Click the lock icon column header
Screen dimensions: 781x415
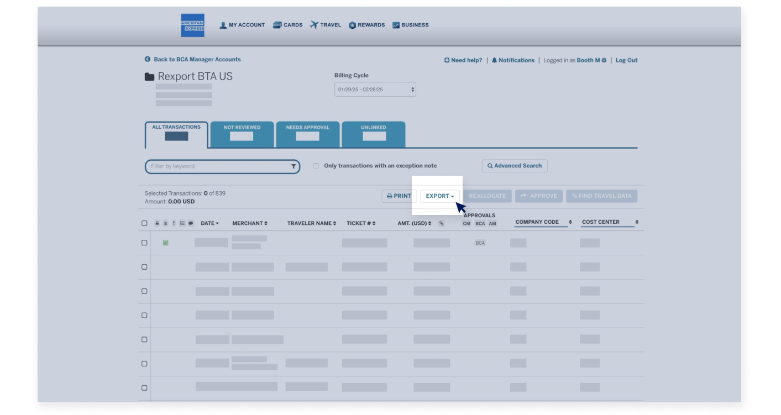point(157,223)
